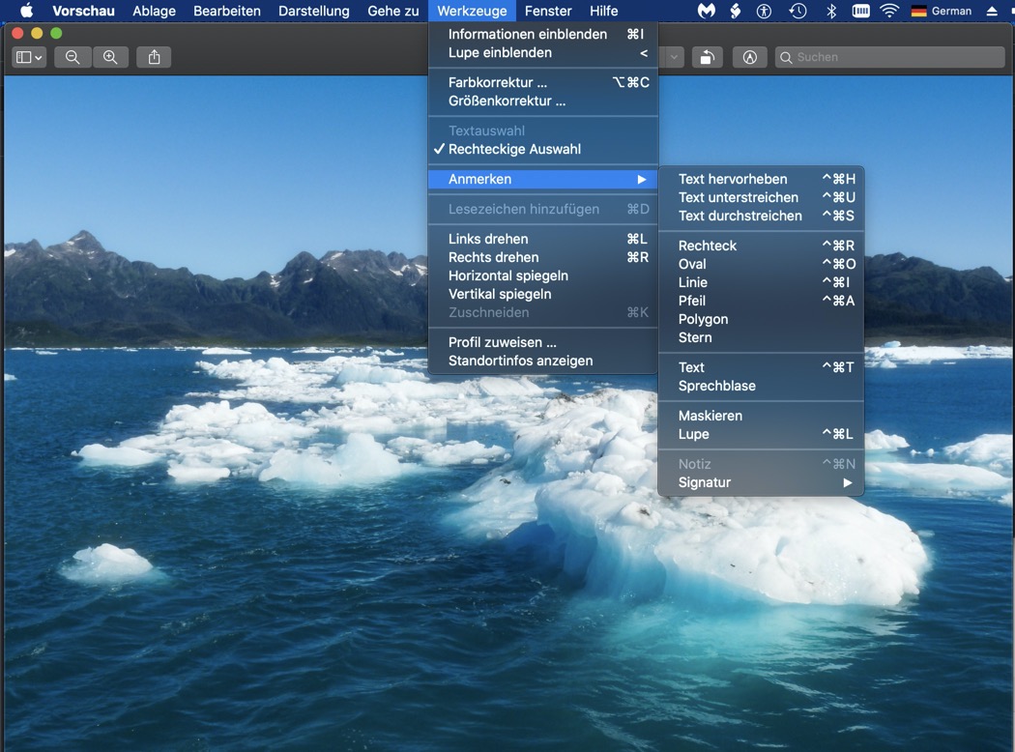Open the sidebar view mode dropdown
The width and height of the screenshot is (1015, 752).
point(29,58)
